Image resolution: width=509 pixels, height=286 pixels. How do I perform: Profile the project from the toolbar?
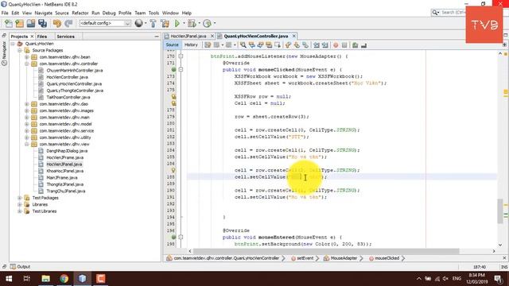point(207,23)
